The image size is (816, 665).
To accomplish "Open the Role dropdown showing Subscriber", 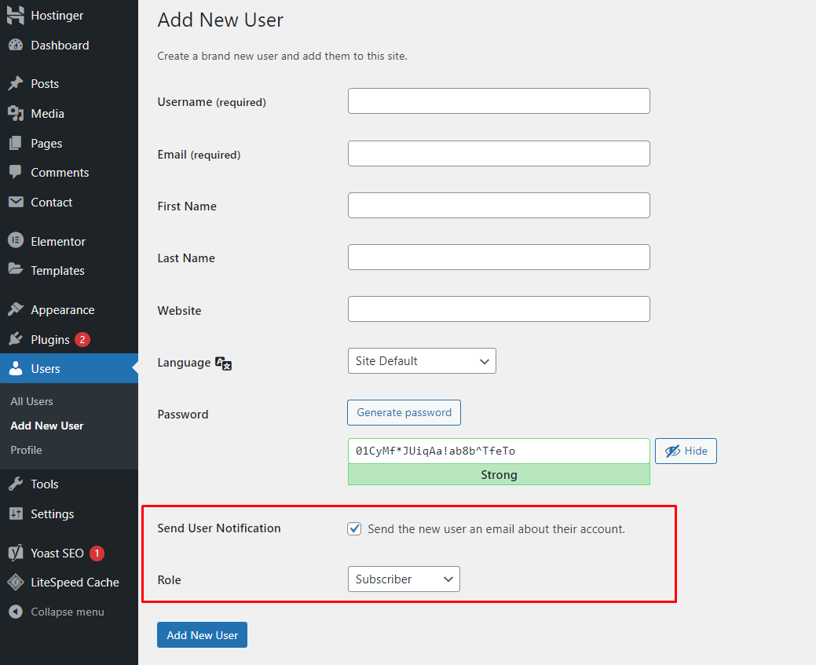I will tap(404, 579).
